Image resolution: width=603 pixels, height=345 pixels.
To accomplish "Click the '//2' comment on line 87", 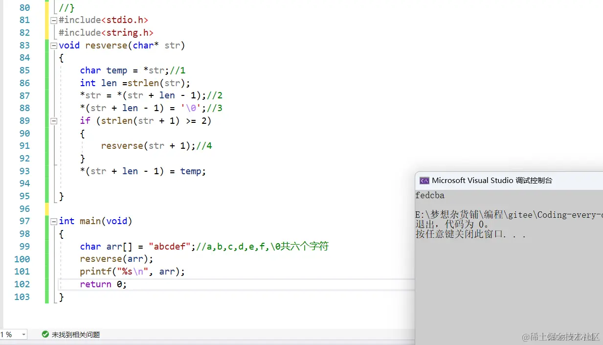I will 215,95.
